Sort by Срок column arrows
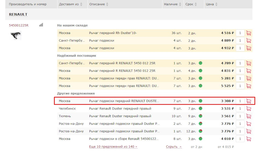Screen dimensions: 258x154 click(x=196, y=4)
